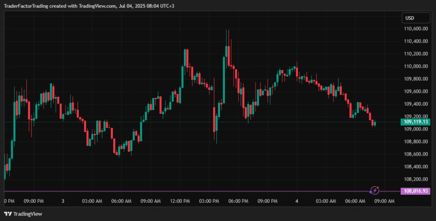Open the TradingView logo link
Screen dimensions: 436x221
23,214
